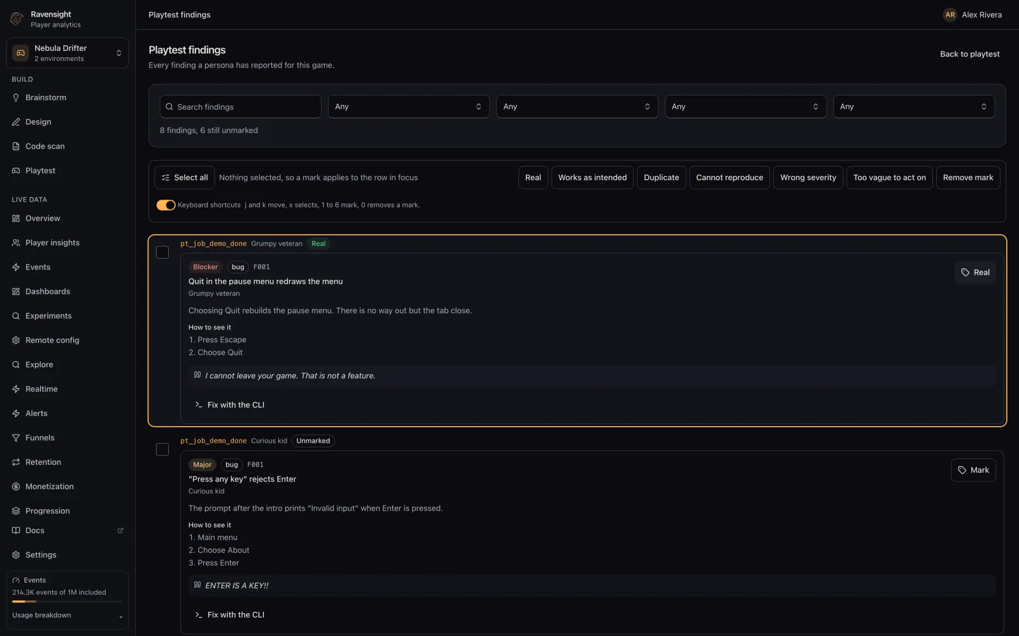Expand Fix with the CLI for Quit finding
The image size is (1019, 636).
pyautogui.click(x=229, y=404)
